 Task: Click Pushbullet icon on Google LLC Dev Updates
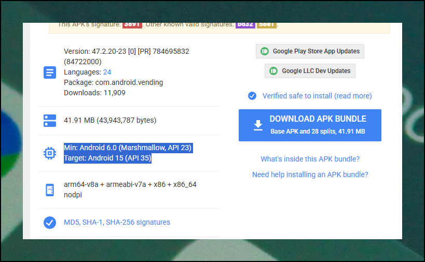[273, 71]
